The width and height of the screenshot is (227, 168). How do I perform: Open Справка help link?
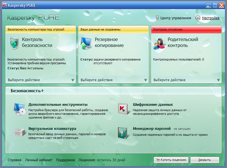14,160
